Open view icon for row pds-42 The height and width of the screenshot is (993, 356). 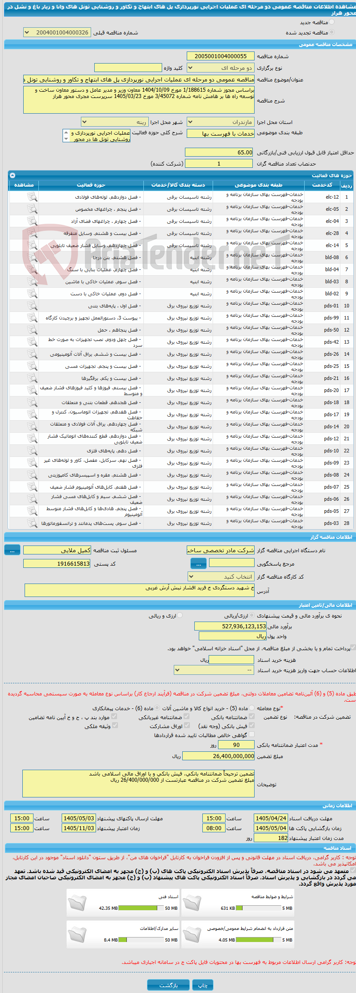[x=32, y=342]
